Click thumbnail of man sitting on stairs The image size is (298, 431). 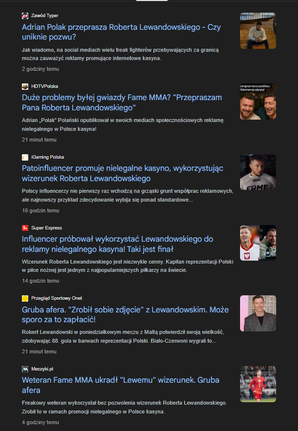258,31
